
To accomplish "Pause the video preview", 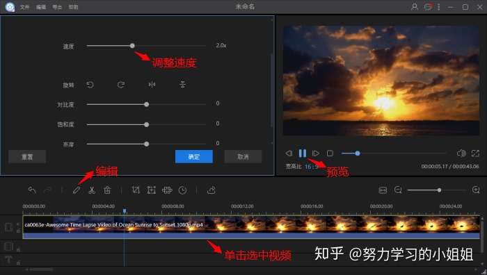I will (302, 153).
